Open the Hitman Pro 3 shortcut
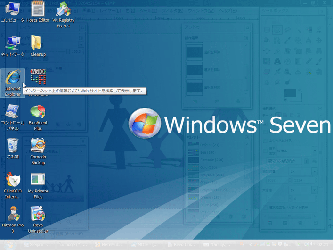333x250 pixels. [13, 219]
